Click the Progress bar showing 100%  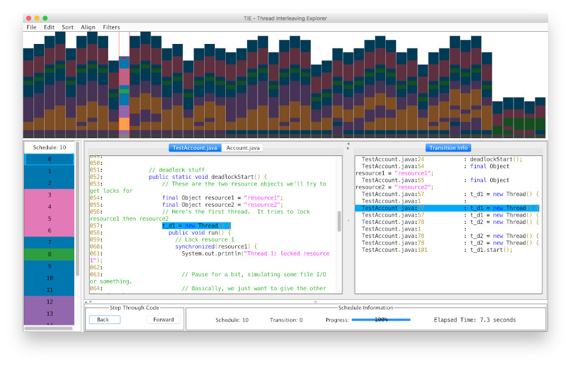[x=382, y=319]
